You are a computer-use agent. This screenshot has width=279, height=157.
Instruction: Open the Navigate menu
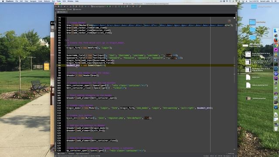(x=33, y=1)
